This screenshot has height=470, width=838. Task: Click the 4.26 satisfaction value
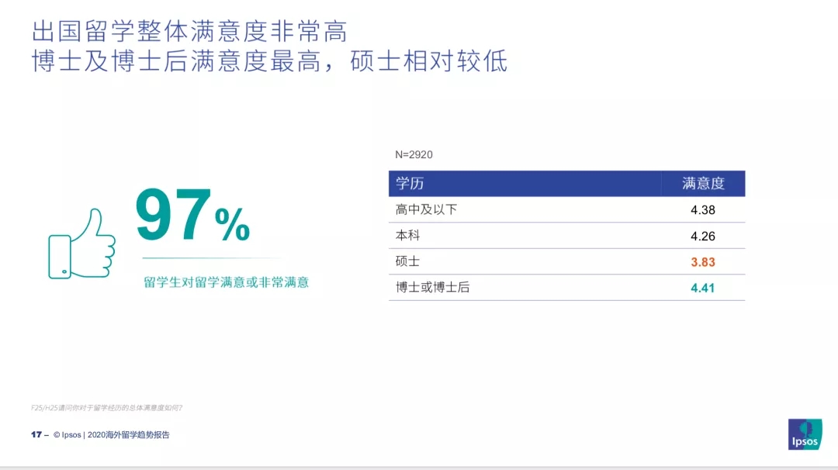703,236
